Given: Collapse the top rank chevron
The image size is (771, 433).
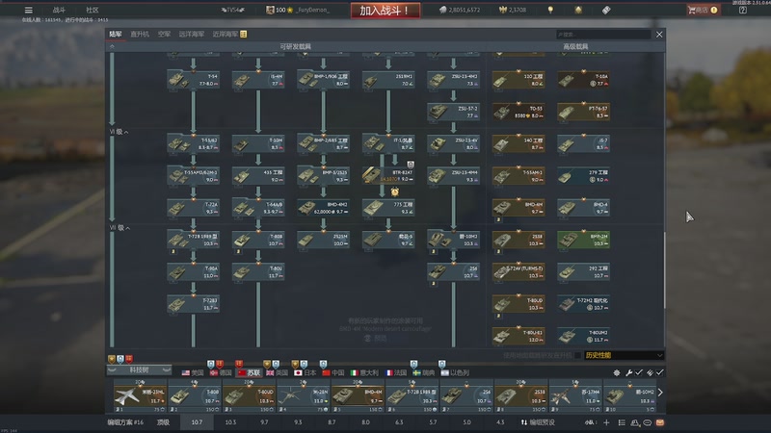Looking at the screenshot, I should coord(112,46).
